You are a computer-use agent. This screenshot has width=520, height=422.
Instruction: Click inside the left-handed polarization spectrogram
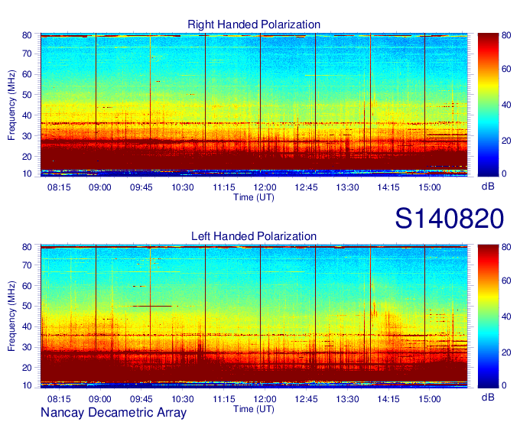click(254, 316)
